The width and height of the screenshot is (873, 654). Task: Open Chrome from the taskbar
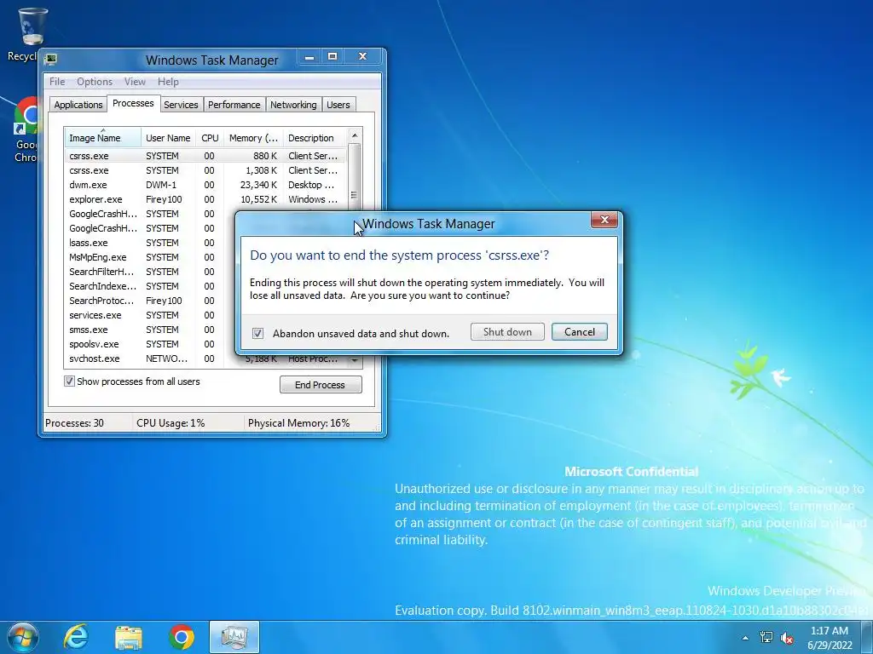point(182,637)
